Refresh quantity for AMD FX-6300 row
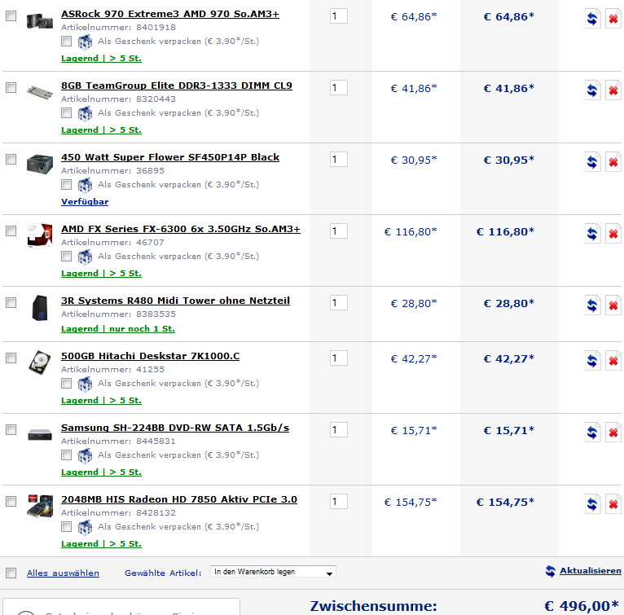Screen dimensions: 624x615 coord(592,234)
